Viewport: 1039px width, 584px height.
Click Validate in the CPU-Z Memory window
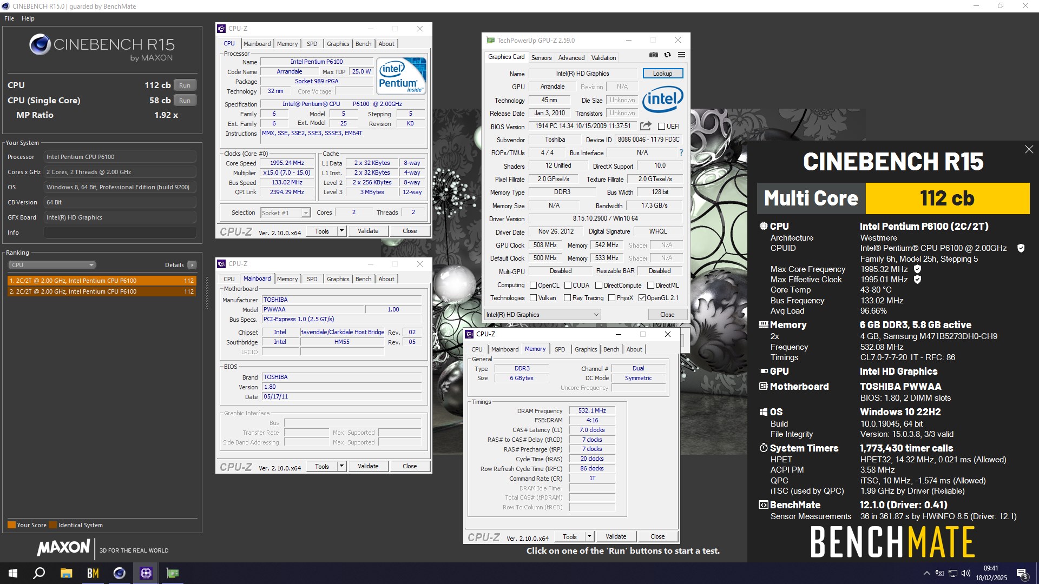[x=616, y=536]
